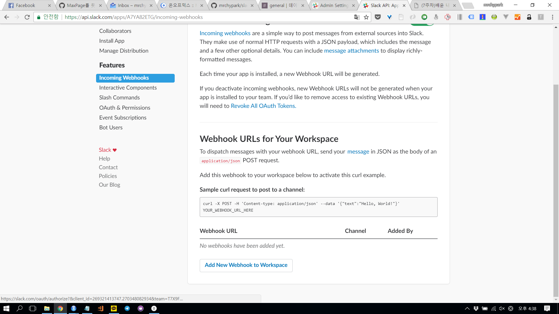Open OAuth & Permissions sidebar item
This screenshot has width=559, height=314.
click(x=125, y=108)
